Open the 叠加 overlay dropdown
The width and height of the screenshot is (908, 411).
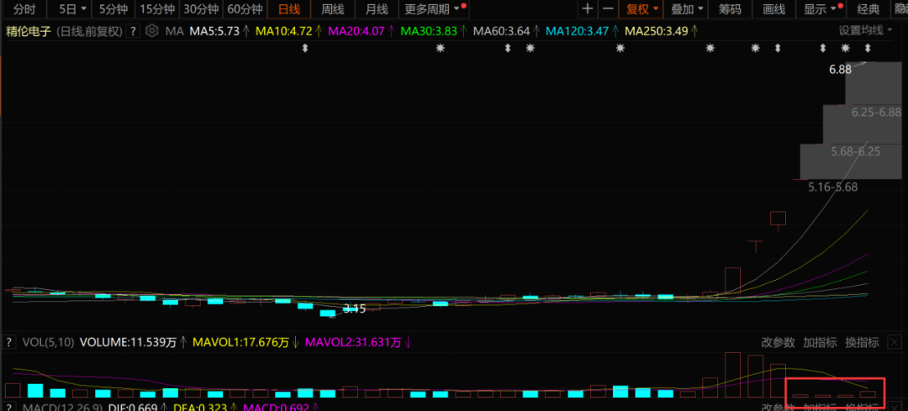687,8
